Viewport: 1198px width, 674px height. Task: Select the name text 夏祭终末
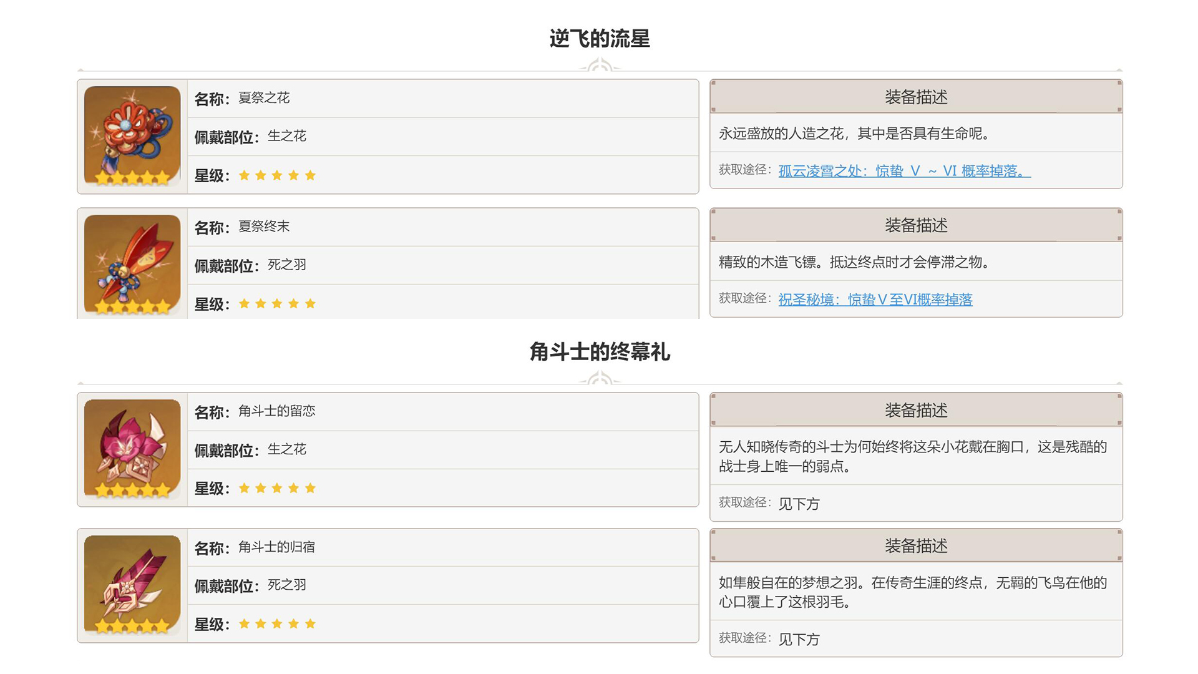(264, 227)
